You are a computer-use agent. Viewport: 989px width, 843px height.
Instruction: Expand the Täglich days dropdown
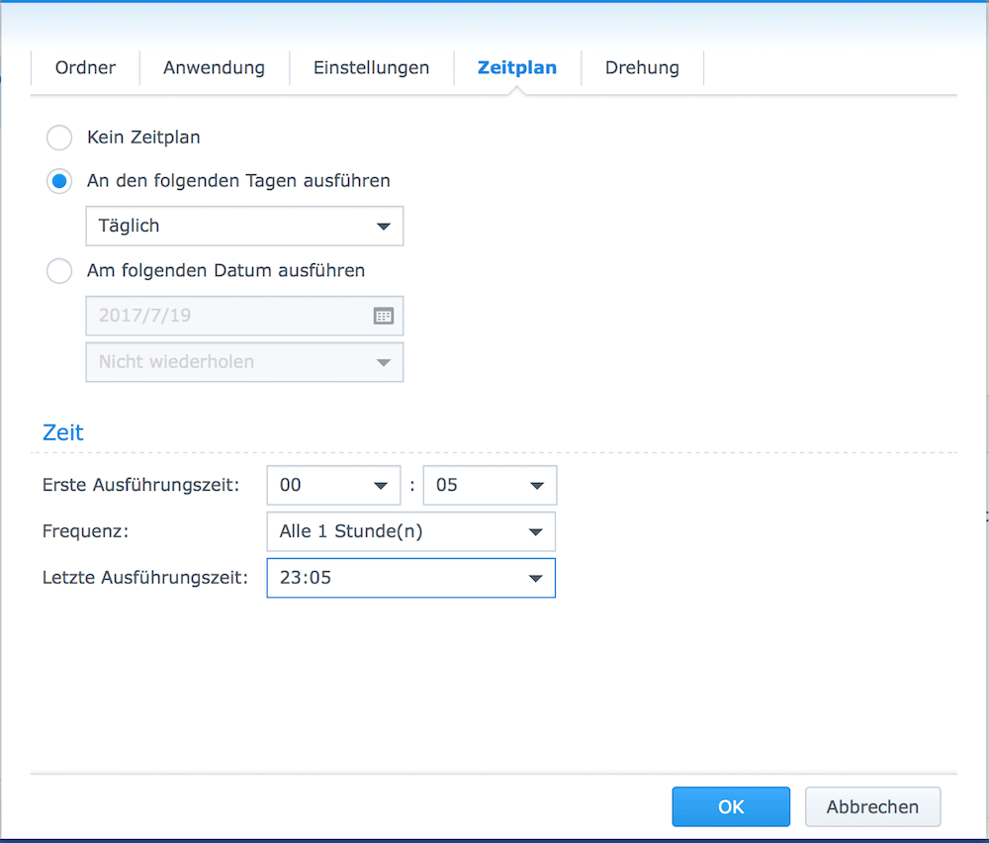(x=244, y=226)
